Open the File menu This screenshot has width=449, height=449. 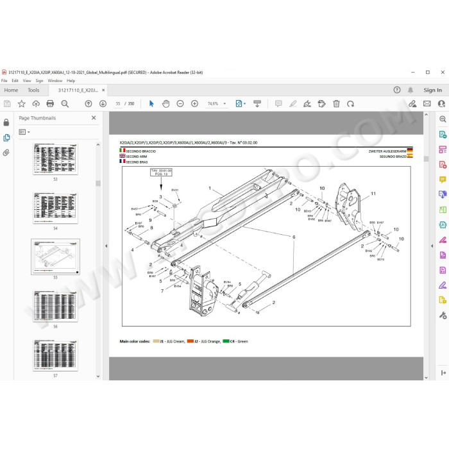pos(4,81)
